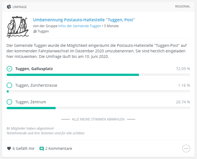This screenshot has height=159, width=197.
Task: Click the Regional label in the header
Action: pyautogui.click(x=183, y=6)
